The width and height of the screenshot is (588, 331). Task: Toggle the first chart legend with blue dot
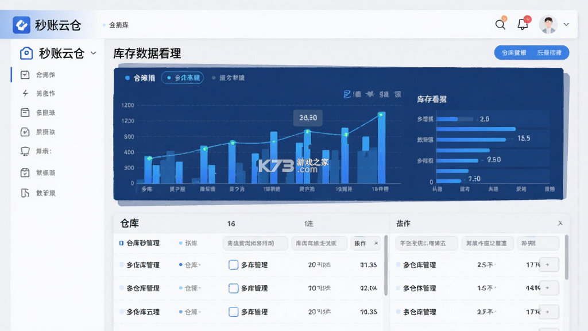(x=140, y=78)
